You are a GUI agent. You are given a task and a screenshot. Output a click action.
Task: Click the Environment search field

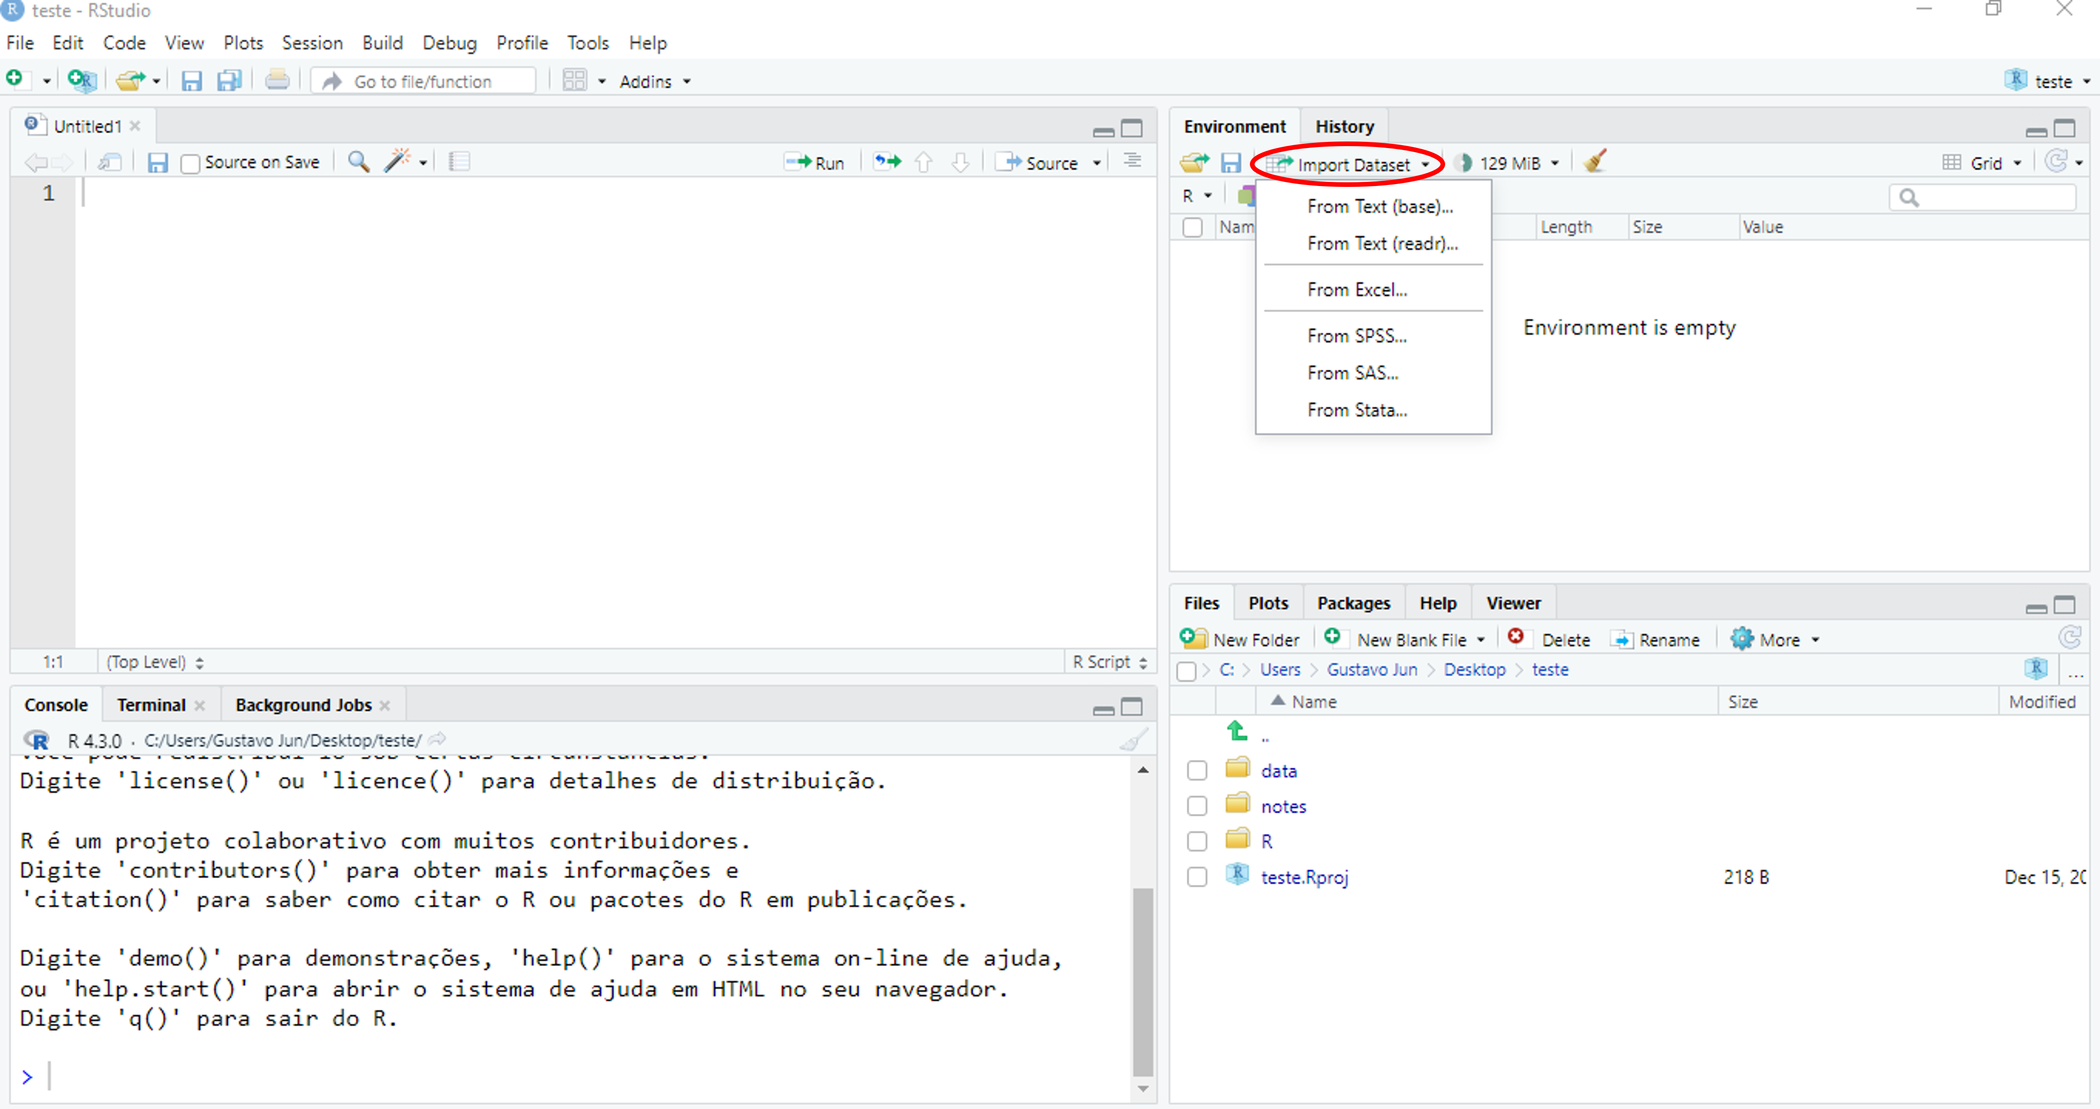click(1982, 197)
